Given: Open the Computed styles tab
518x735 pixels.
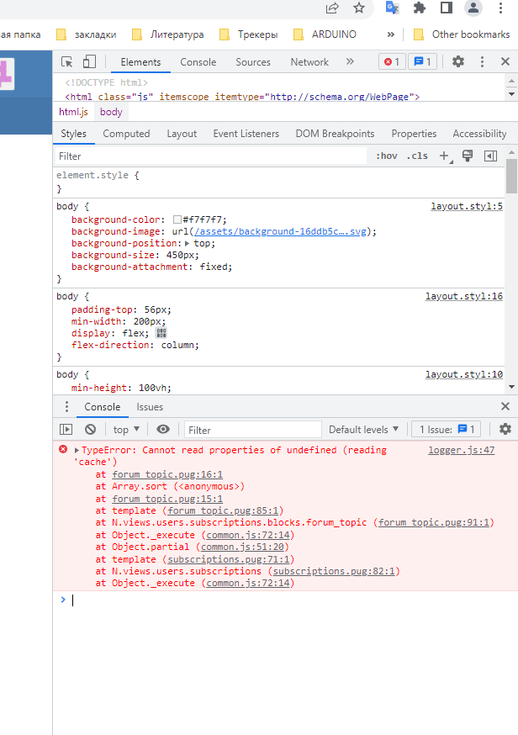Looking at the screenshot, I should point(126,134).
